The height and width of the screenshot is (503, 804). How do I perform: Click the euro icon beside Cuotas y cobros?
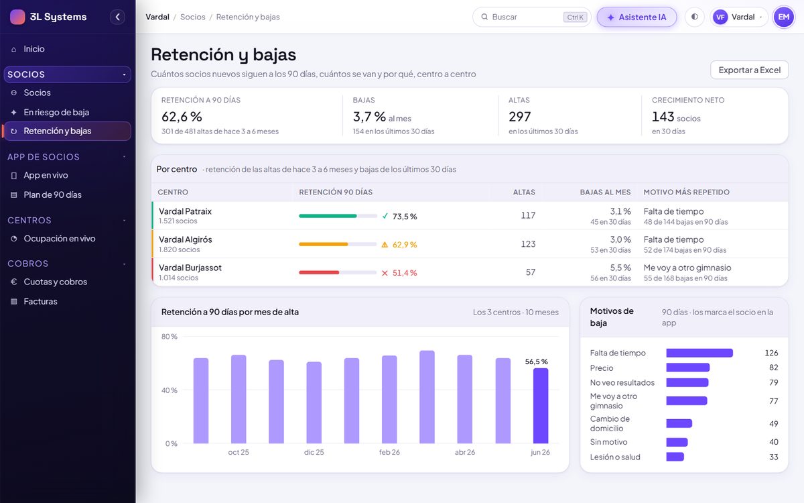14,282
